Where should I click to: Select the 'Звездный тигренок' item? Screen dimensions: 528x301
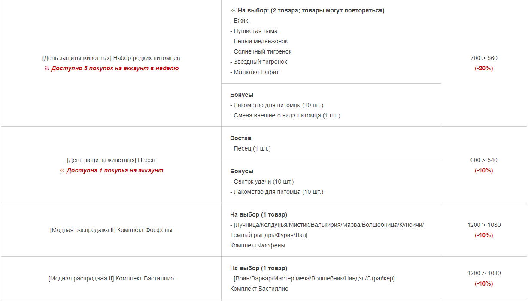point(259,62)
